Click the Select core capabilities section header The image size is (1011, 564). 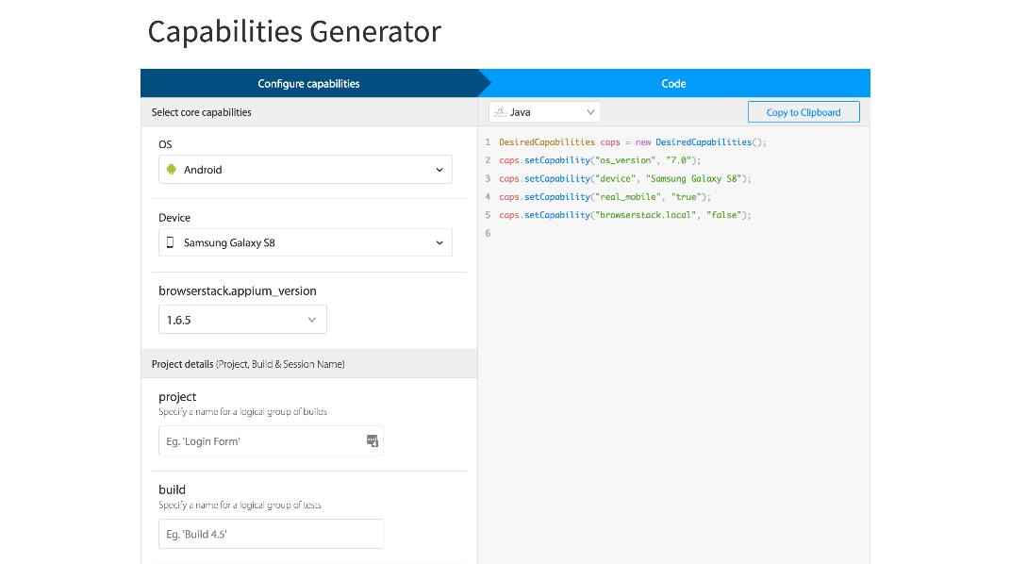[202, 112]
